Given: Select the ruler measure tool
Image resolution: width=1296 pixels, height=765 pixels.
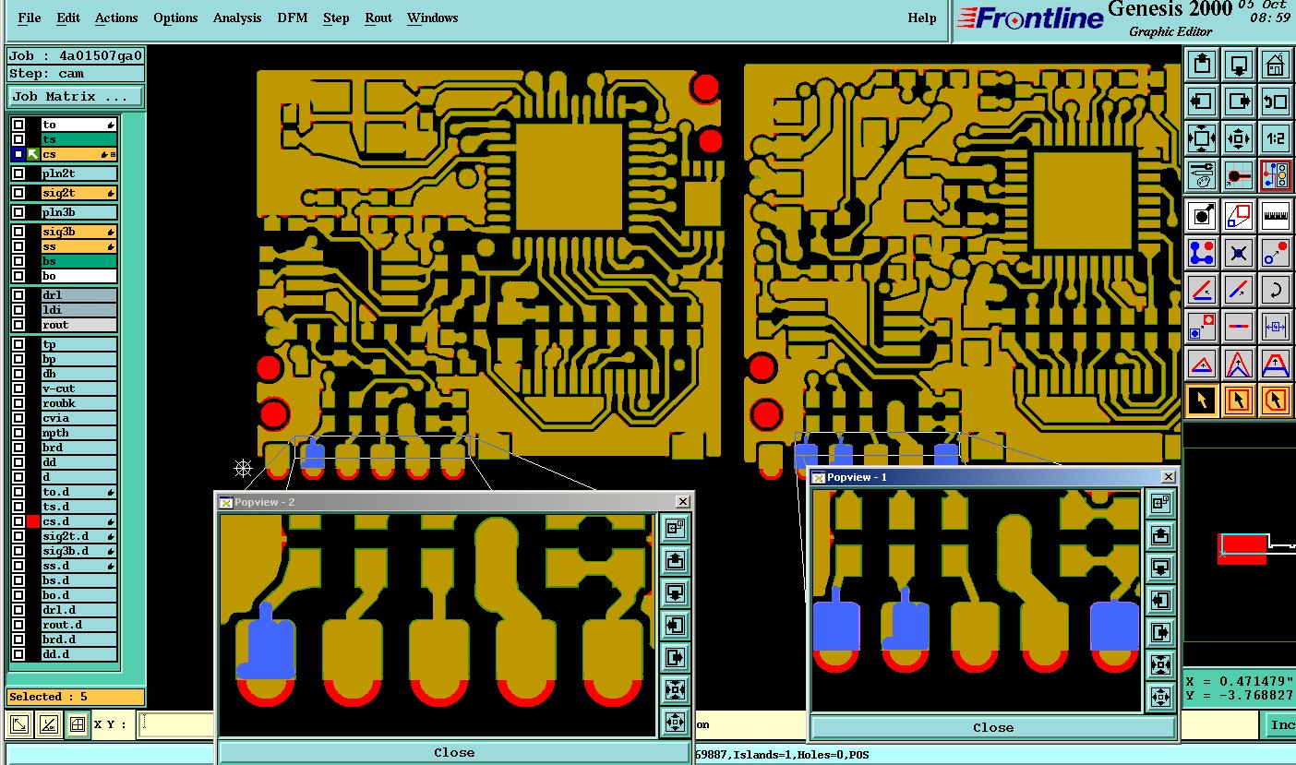Looking at the screenshot, I should [1276, 215].
